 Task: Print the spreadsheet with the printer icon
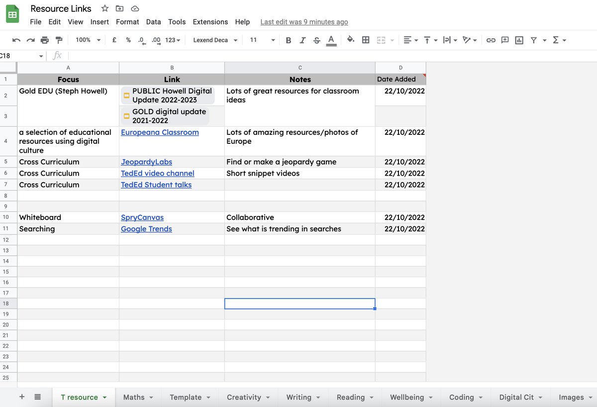[45, 40]
